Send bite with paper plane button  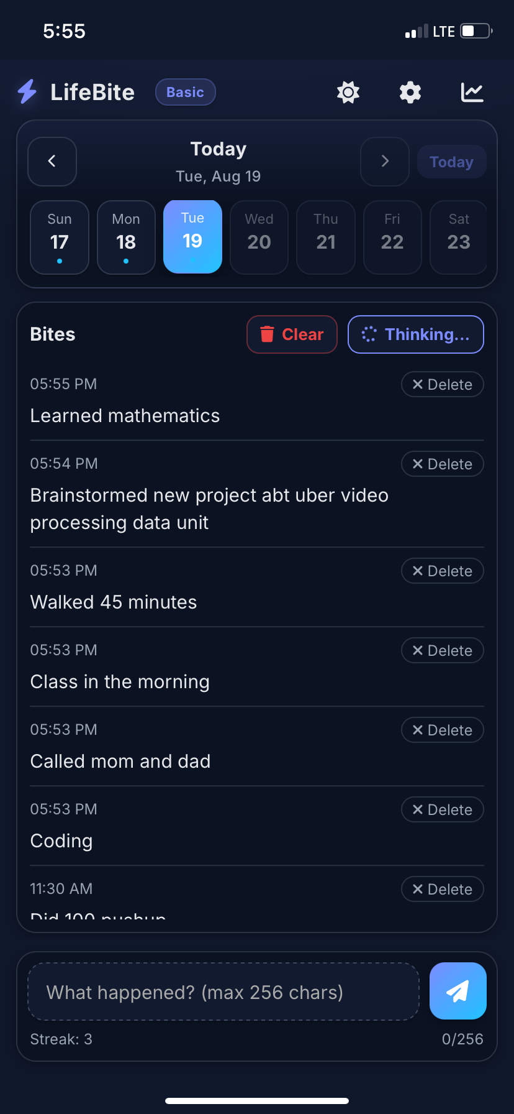(x=458, y=991)
